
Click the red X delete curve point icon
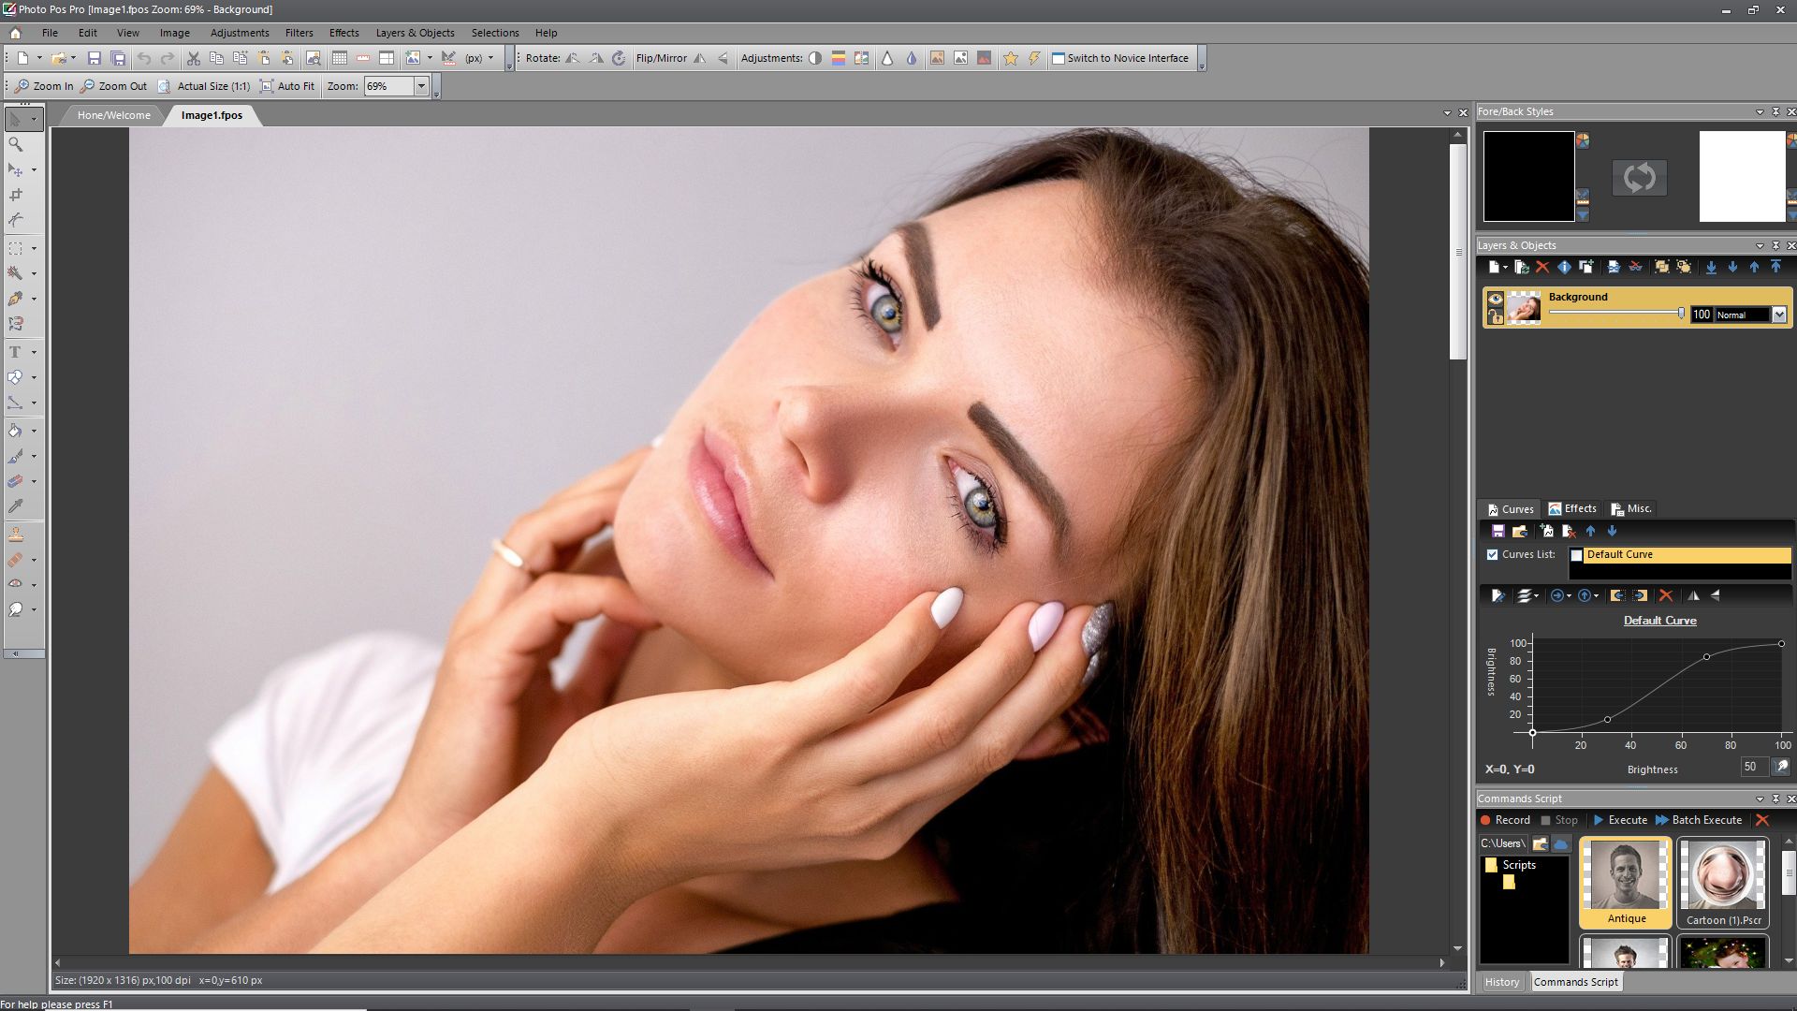tap(1666, 595)
